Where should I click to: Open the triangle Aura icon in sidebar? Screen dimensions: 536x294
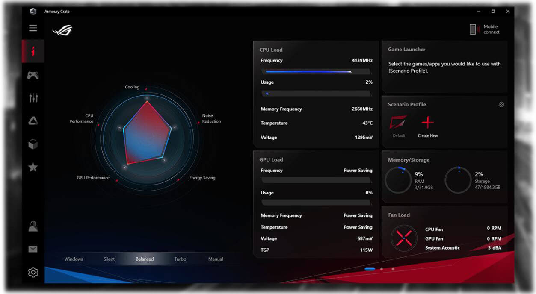click(33, 121)
